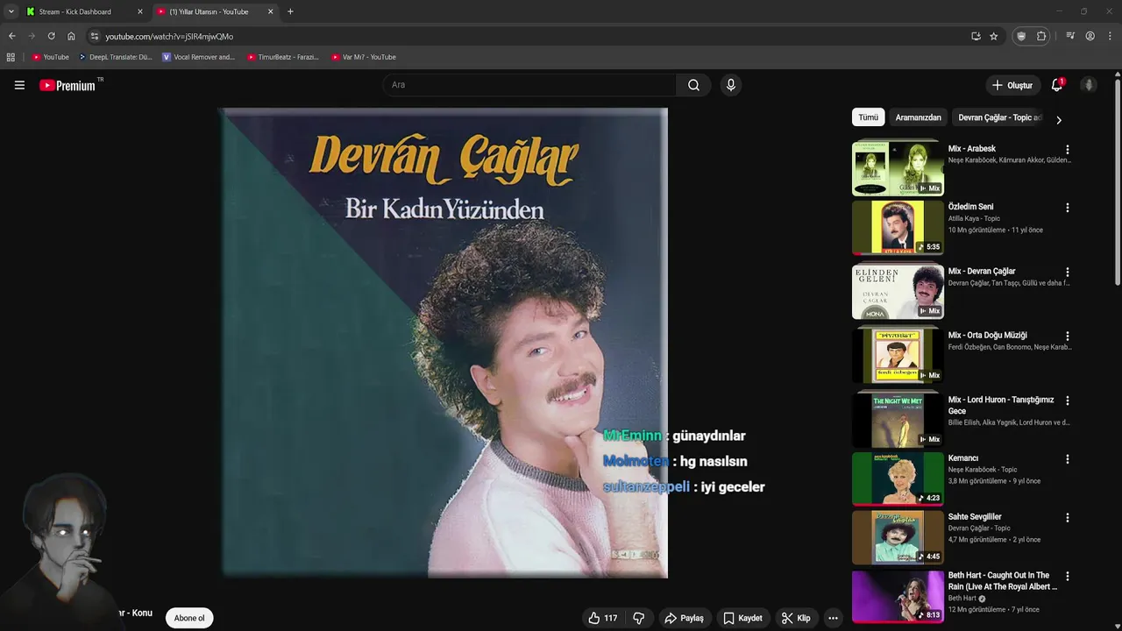
Task: Click the browser address bar URL
Action: pyautogui.click(x=169, y=36)
